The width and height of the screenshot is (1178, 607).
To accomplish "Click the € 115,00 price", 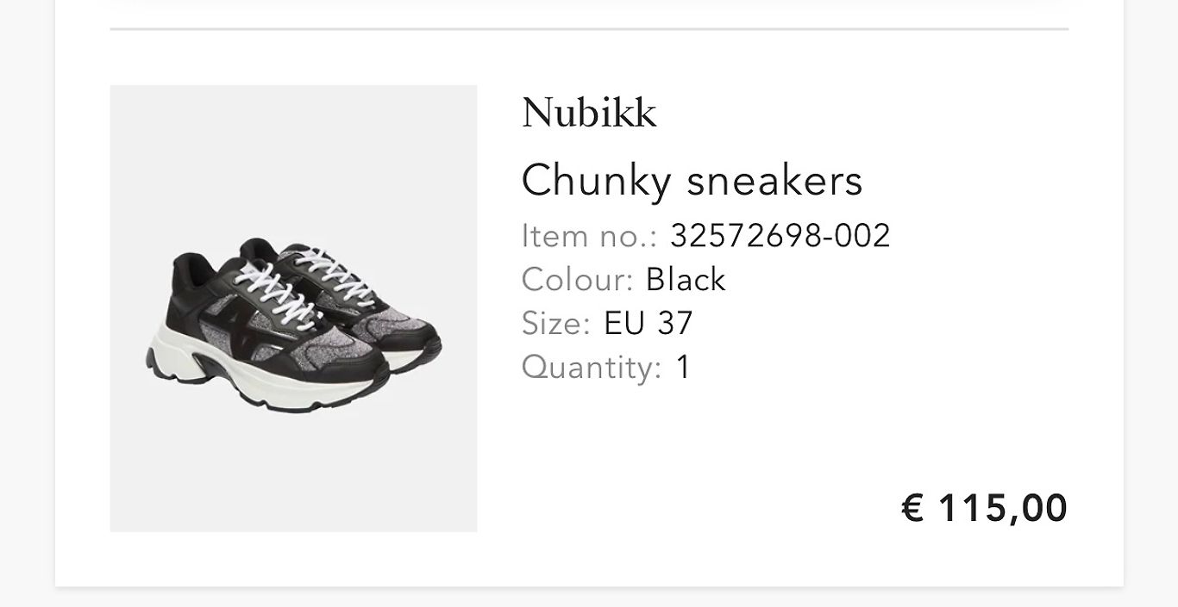I will click(984, 508).
